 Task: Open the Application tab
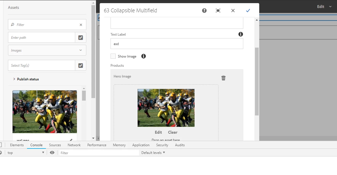141,145
